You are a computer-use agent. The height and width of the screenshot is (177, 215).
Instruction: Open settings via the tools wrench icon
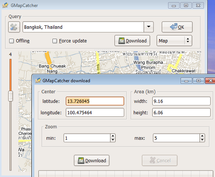pyautogui.click(x=14, y=27)
